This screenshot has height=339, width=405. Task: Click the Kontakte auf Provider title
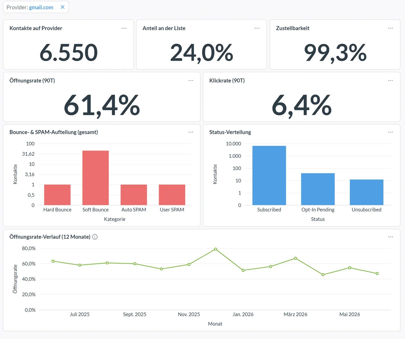[x=36, y=28]
